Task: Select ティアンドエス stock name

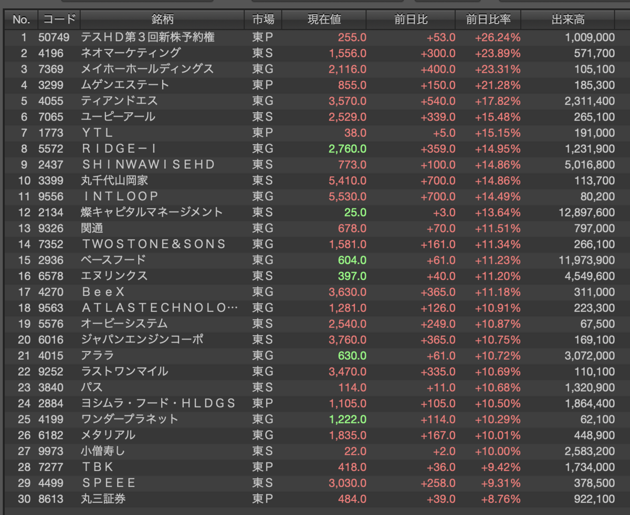Action: (119, 101)
